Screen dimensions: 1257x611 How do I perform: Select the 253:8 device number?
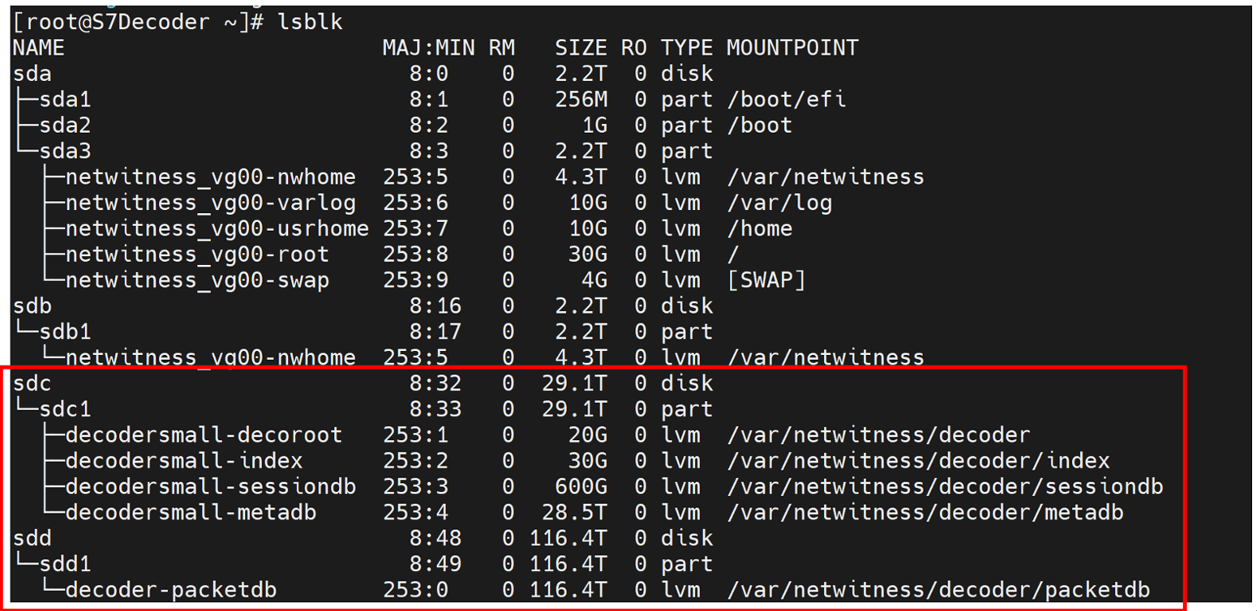coord(415,254)
